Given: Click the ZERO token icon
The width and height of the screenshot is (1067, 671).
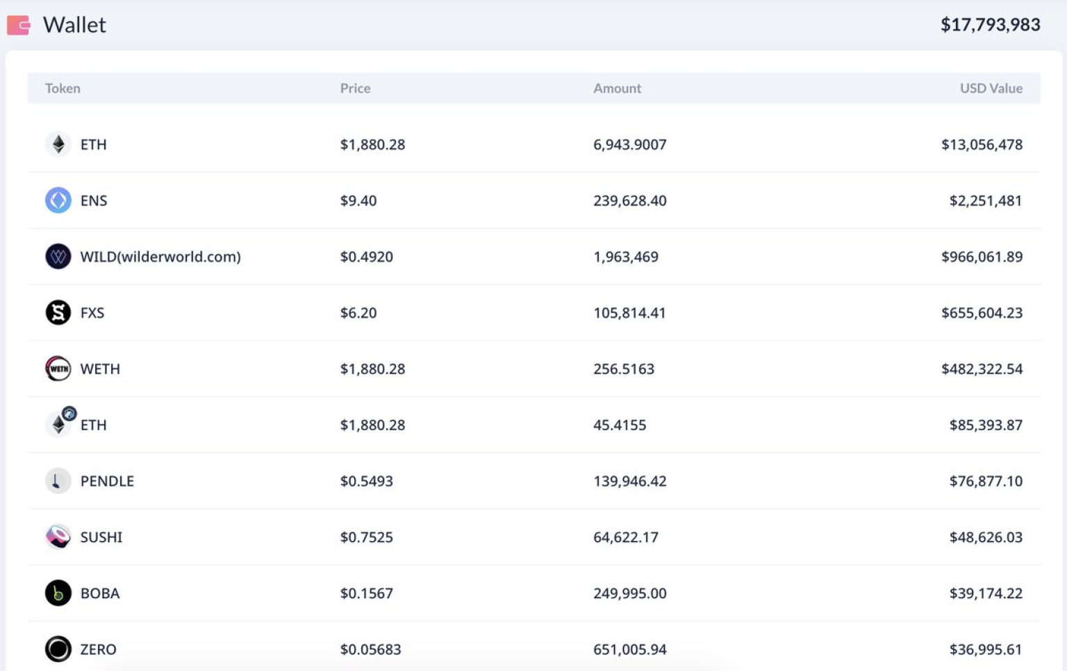Looking at the screenshot, I should [58, 649].
